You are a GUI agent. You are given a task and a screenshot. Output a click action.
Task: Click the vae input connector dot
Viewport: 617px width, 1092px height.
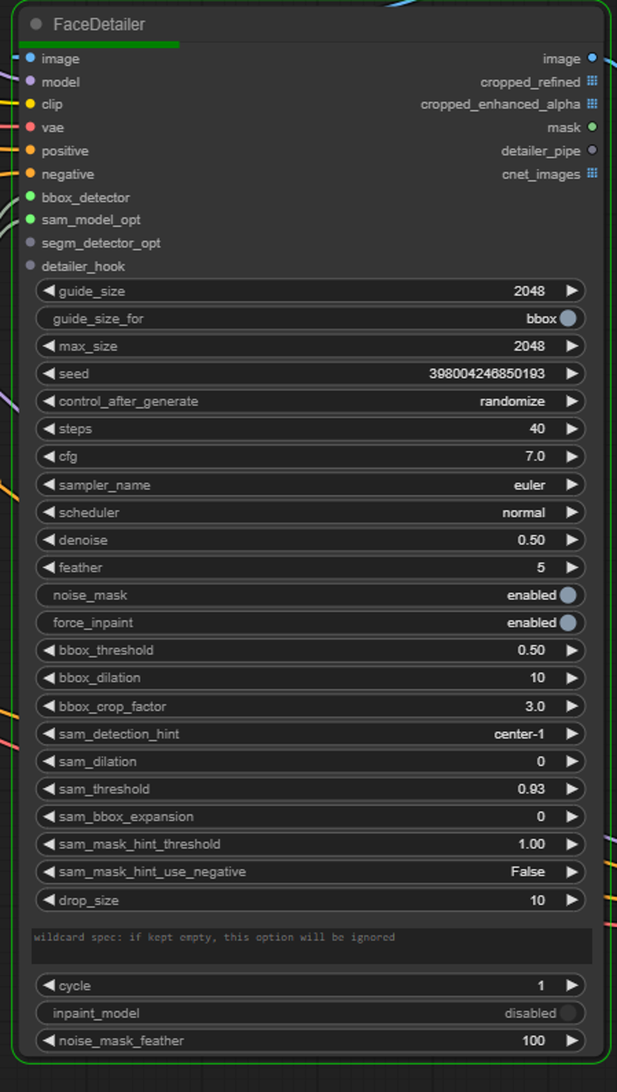(x=30, y=127)
